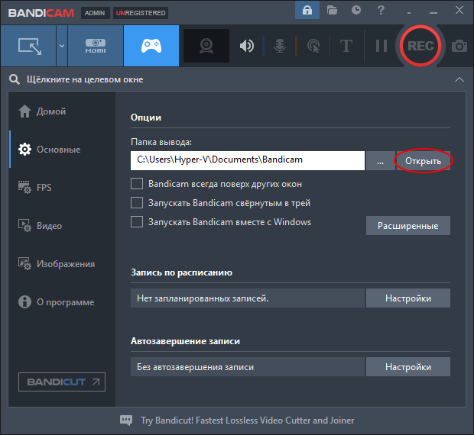Click the text overlay T icon
Viewport: 474px width, 435px height.
coord(346,46)
